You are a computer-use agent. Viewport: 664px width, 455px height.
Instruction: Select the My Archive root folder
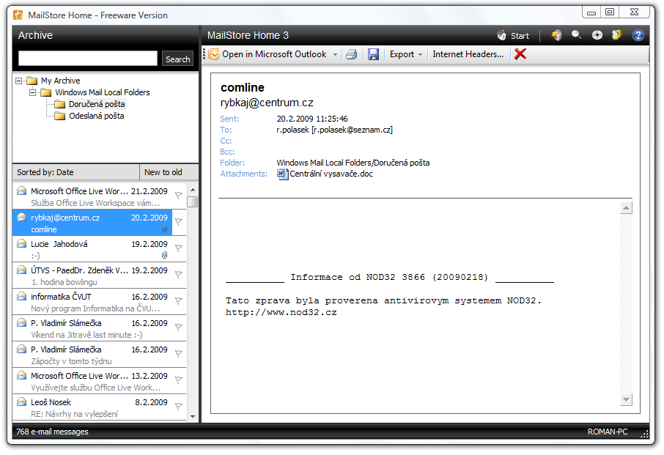click(60, 81)
